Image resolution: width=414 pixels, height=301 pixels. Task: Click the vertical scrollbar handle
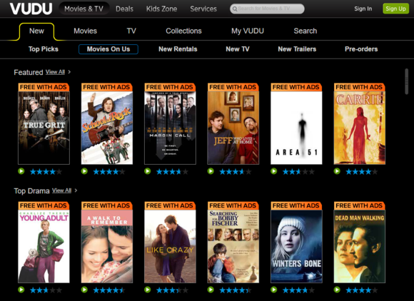407,81
